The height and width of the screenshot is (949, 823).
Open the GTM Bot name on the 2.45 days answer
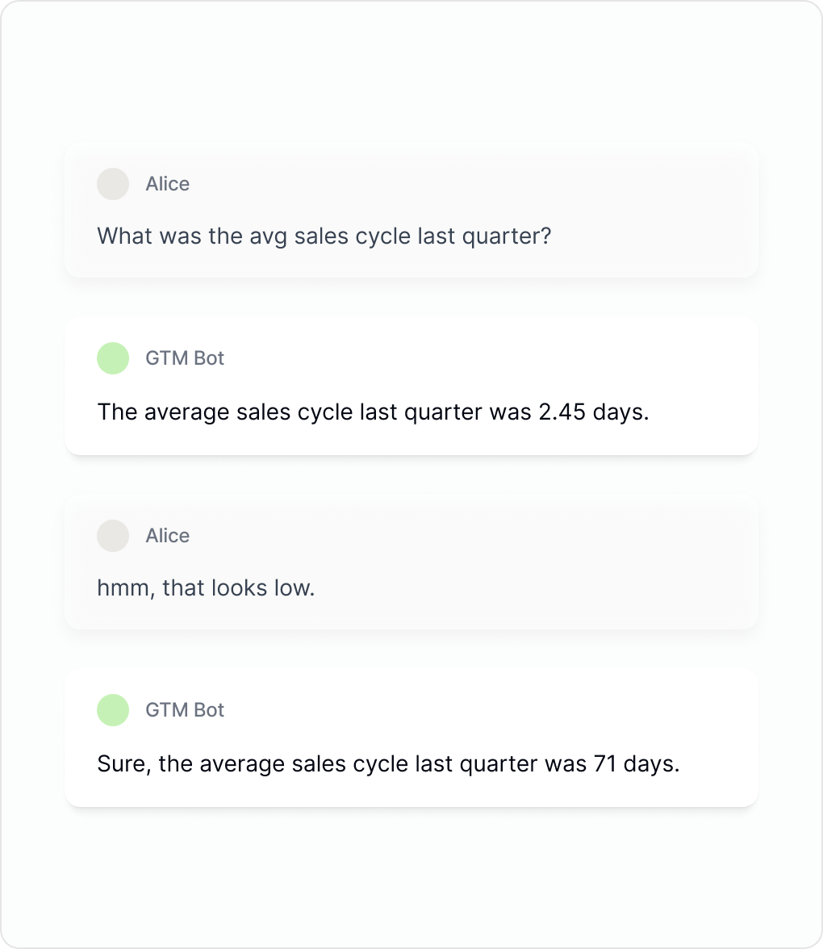pyautogui.click(x=185, y=358)
